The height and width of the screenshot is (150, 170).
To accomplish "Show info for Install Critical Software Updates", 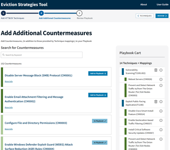I will (x=161, y=130).
